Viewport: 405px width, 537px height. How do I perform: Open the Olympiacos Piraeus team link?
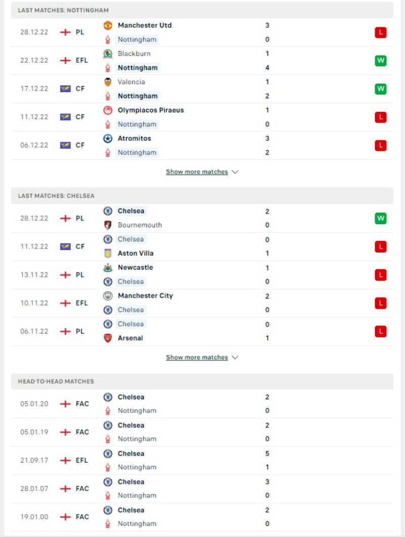151,110
